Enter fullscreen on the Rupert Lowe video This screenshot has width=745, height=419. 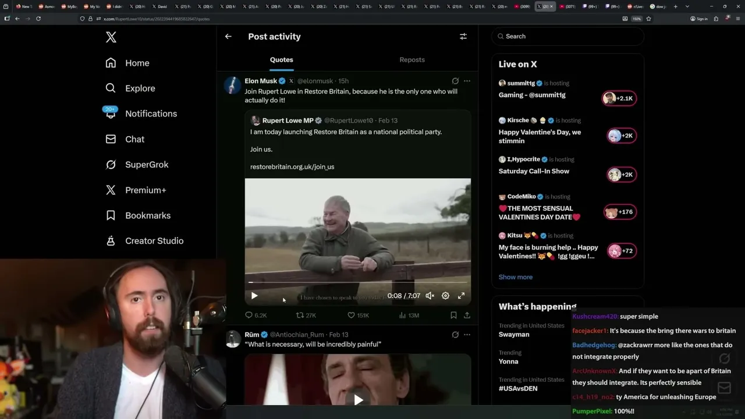point(461,296)
